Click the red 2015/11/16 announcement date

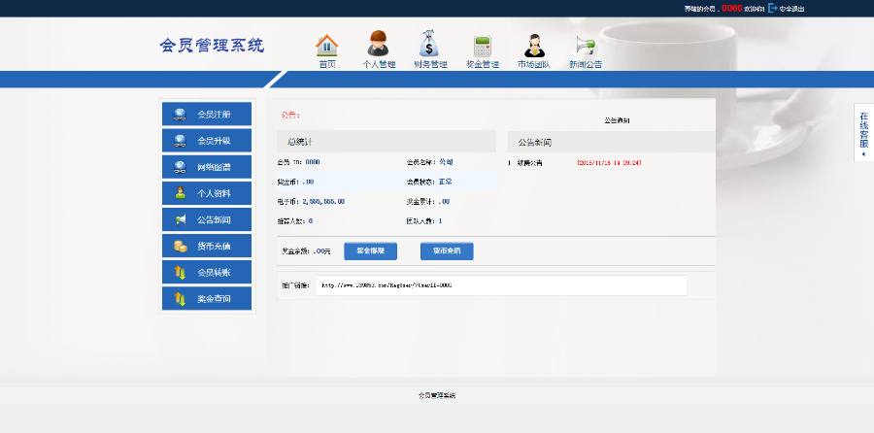609,163
